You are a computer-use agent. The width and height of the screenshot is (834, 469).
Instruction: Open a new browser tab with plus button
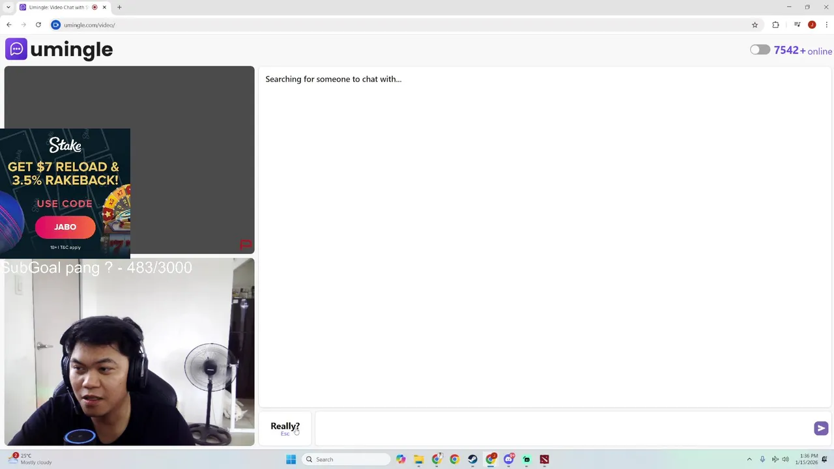[119, 7]
